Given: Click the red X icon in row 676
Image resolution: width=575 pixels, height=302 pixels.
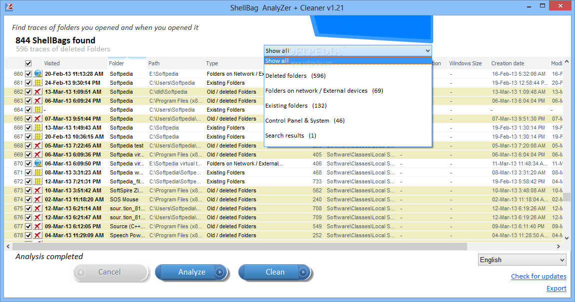Looking at the screenshot, I should click(37, 217).
